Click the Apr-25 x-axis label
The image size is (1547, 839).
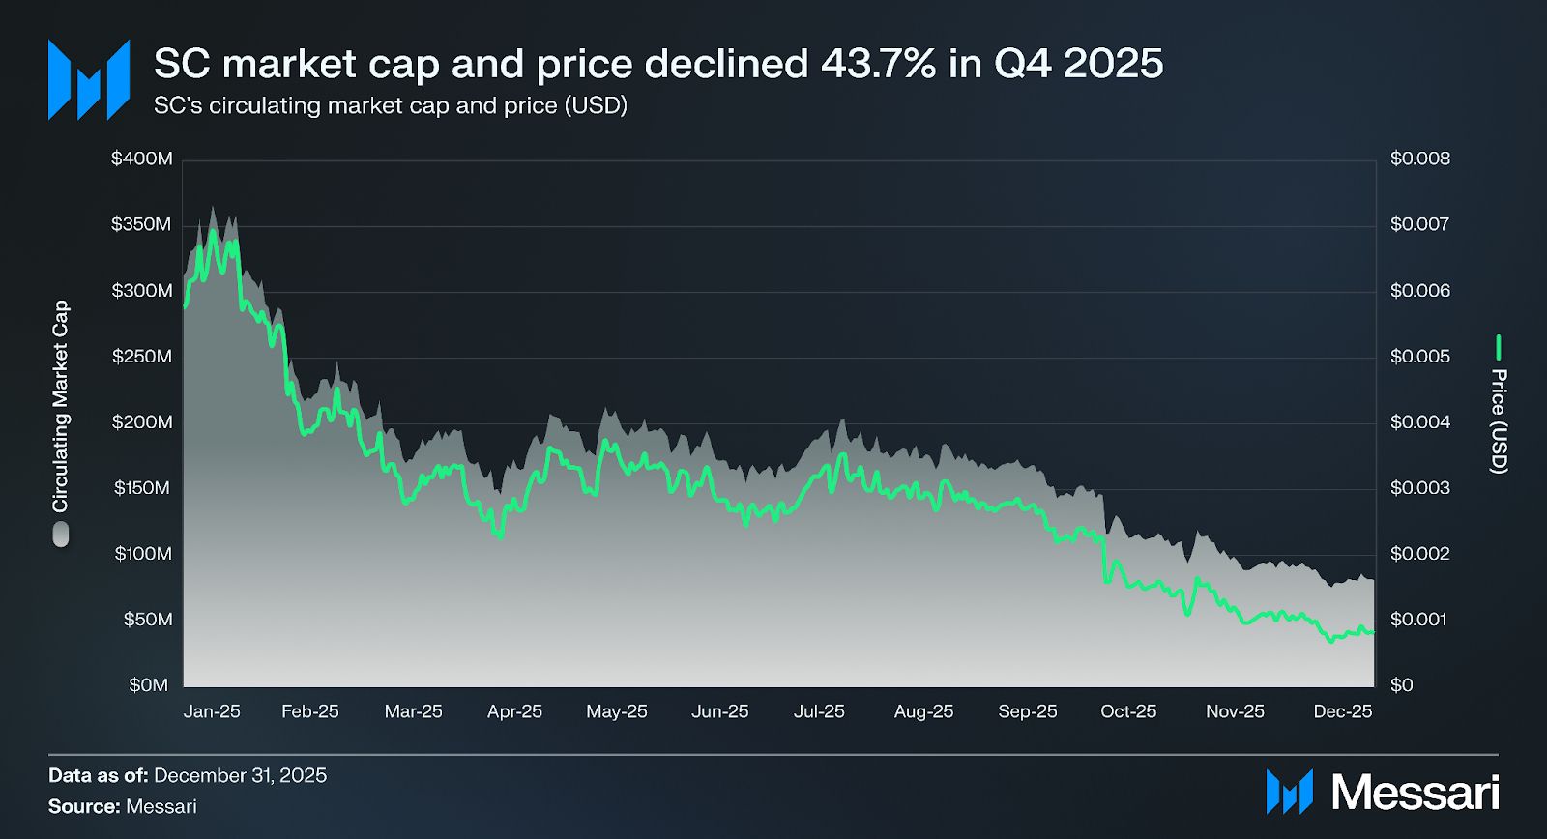click(x=514, y=711)
